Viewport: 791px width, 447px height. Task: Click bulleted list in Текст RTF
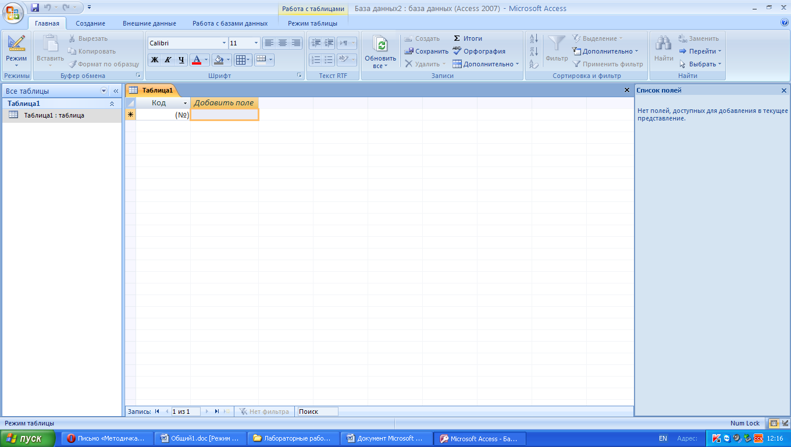(x=329, y=59)
